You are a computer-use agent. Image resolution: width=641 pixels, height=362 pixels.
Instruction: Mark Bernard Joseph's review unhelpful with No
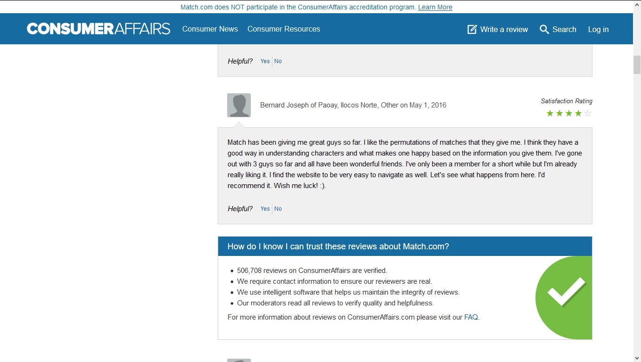[x=278, y=208]
